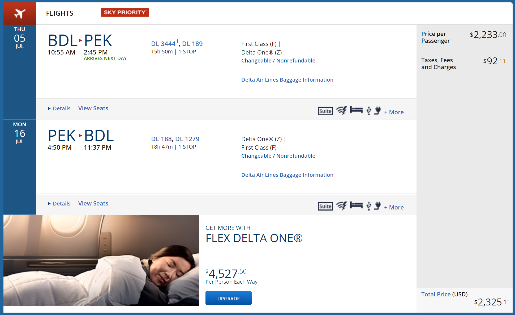515x315 pixels.
Task: Open View Seats for the outbound flight
Action: [x=93, y=108]
